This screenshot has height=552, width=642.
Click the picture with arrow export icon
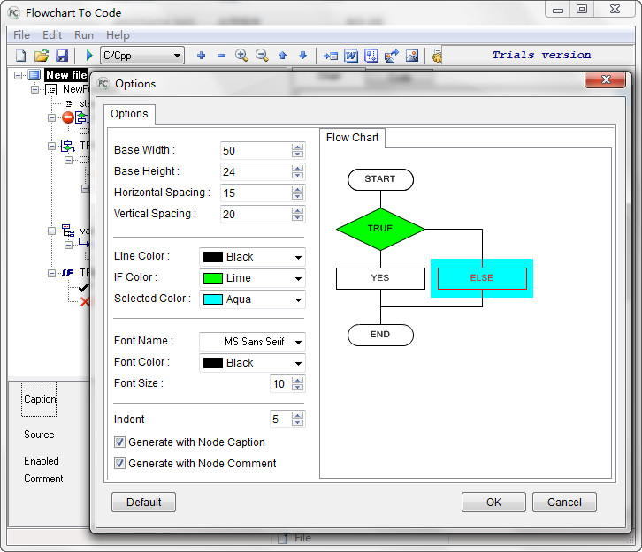[392, 56]
